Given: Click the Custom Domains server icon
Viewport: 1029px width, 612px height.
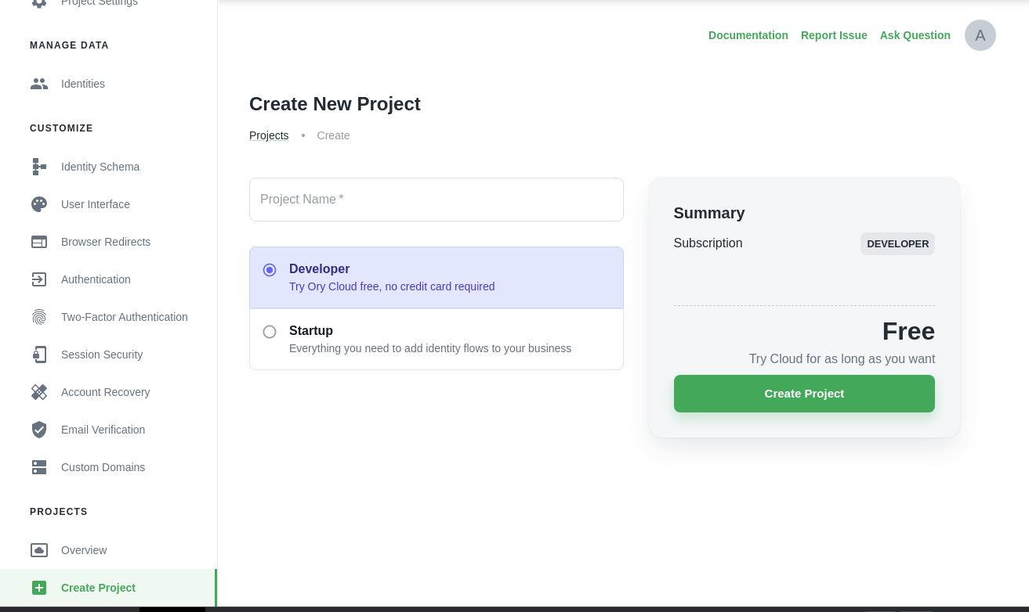Looking at the screenshot, I should 39,467.
